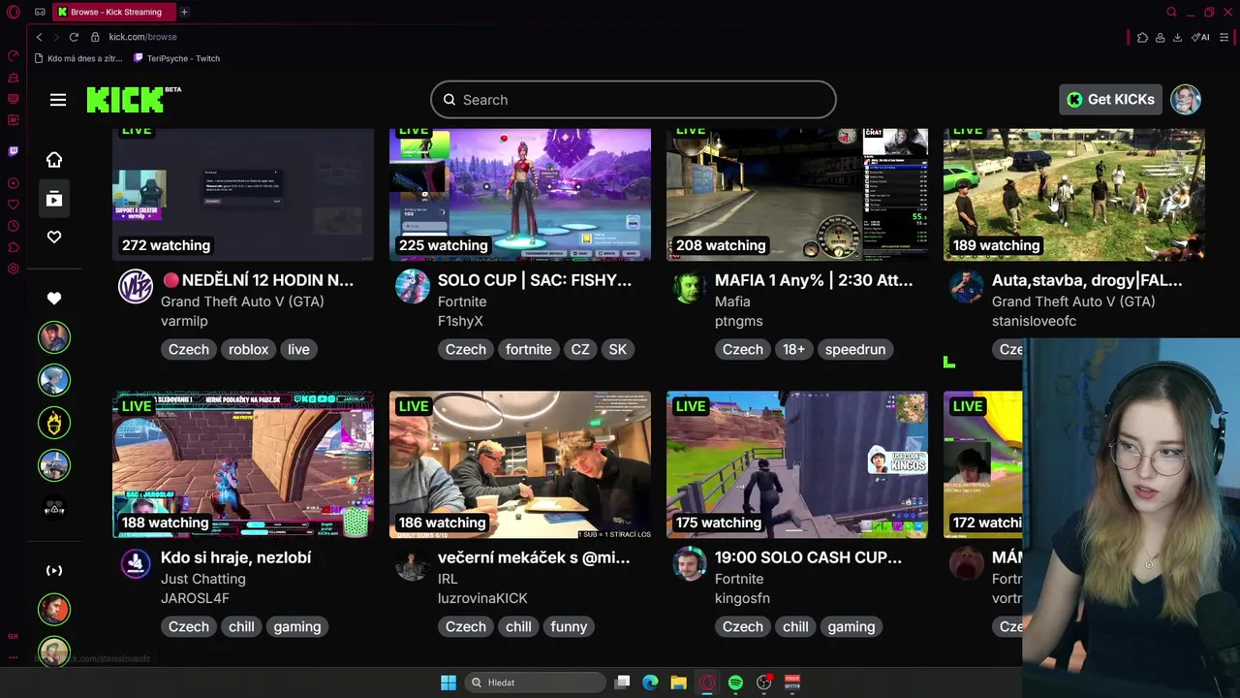Select the chill tag under JAROSL4F
This screenshot has height=698, width=1240.
pyautogui.click(x=241, y=626)
